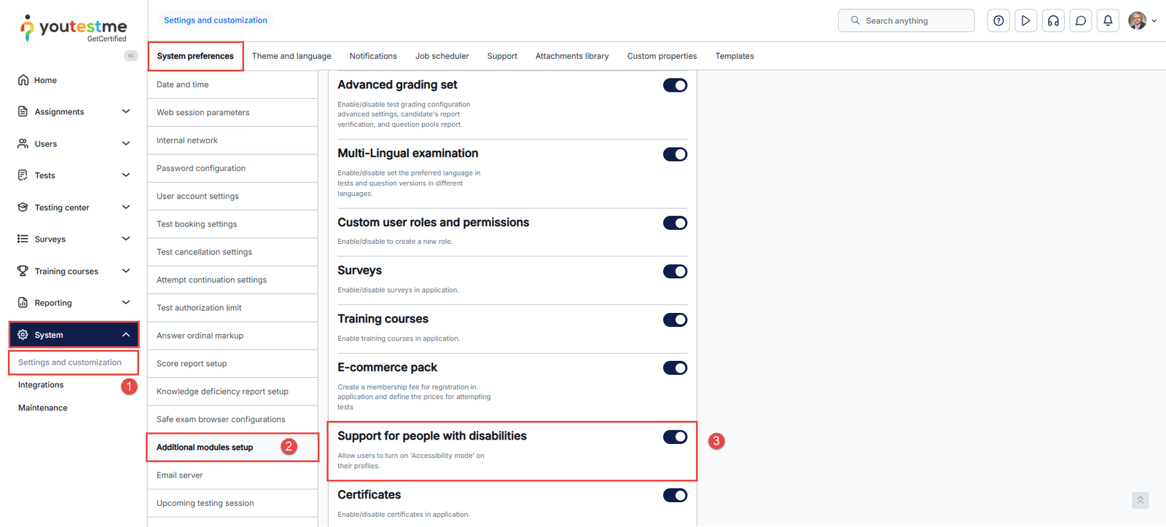
Task: Click the scroll-to-top arrow button
Action: tap(1140, 500)
